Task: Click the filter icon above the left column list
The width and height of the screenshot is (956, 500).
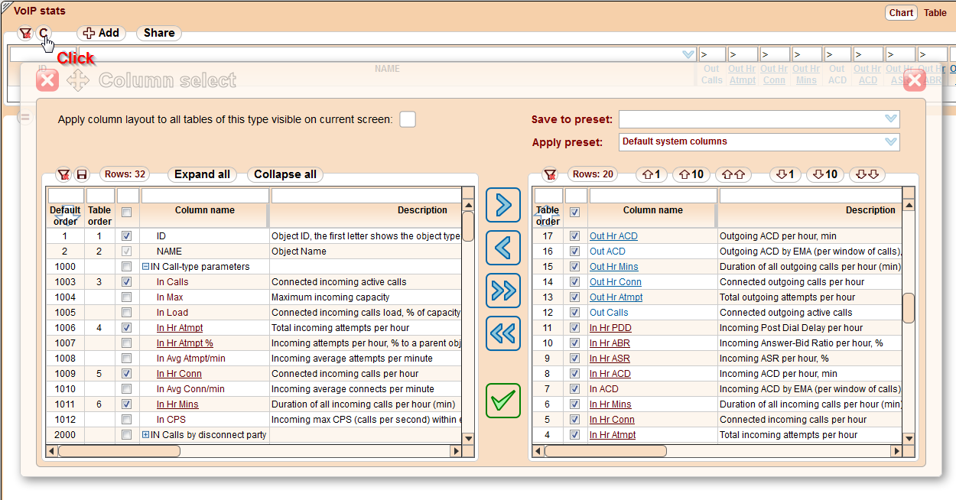Action: pos(64,174)
